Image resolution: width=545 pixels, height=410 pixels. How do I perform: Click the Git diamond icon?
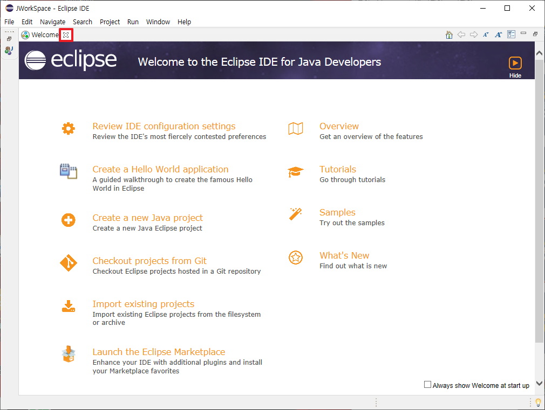pyautogui.click(x=69, y=263)
